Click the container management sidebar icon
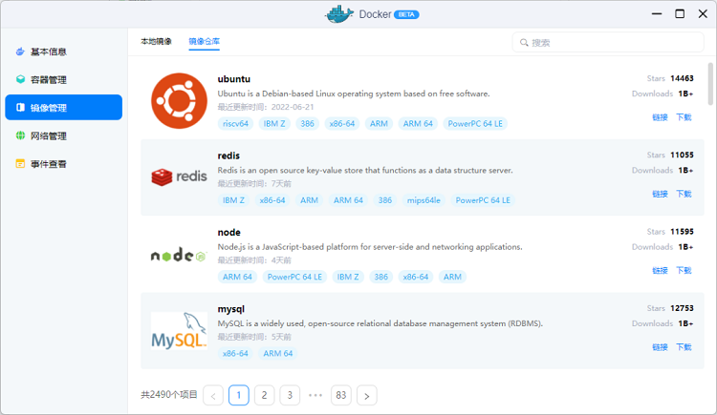This screenshot has height=415, width=717. click(x=20, y=80)
